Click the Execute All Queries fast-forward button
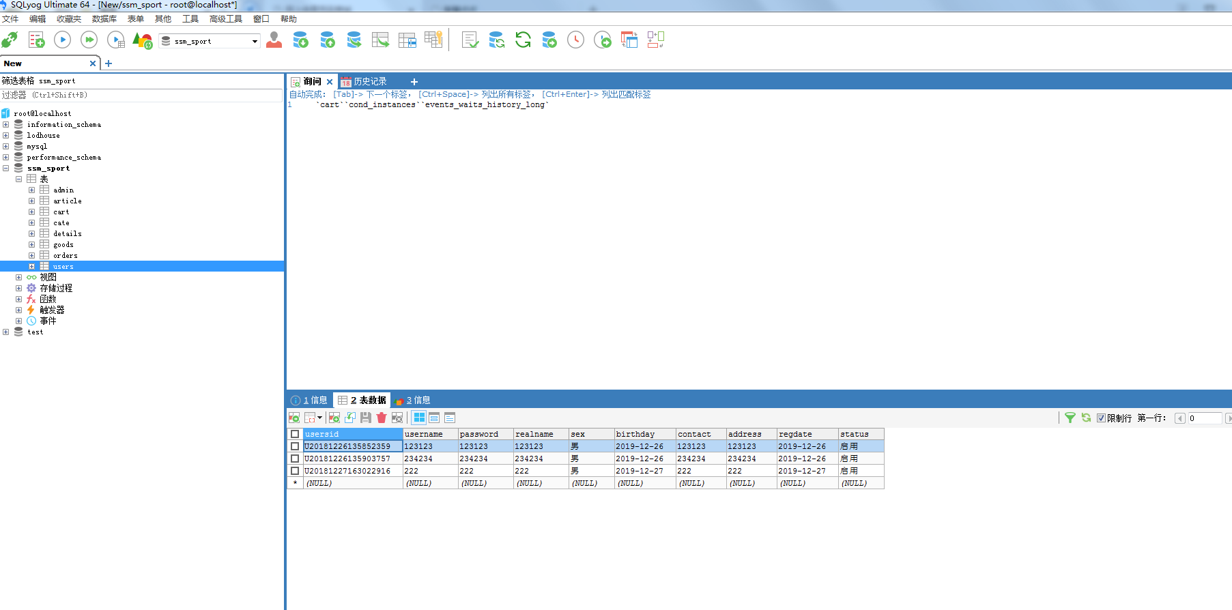The image size is (1232, 610). [89, 40]
